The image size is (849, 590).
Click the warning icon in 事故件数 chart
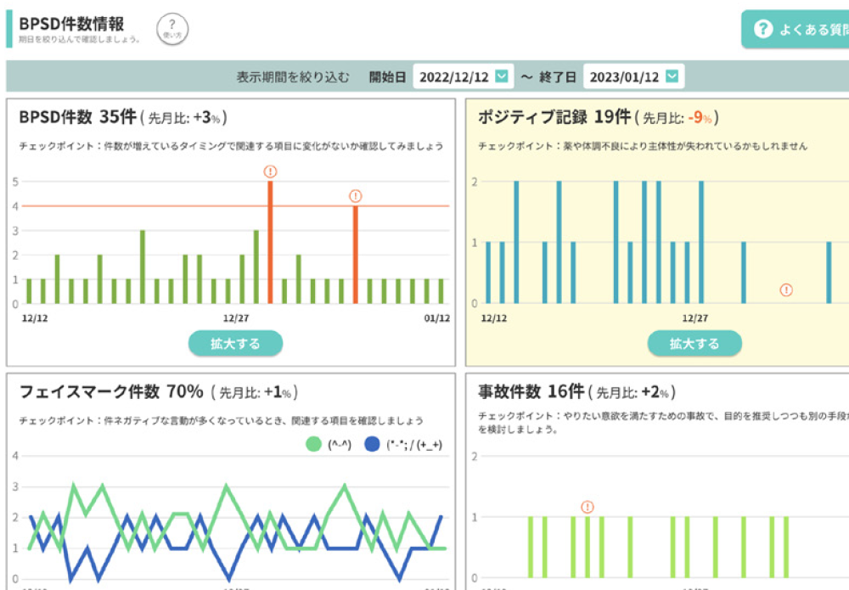pyautogui.click(x=587, y=507)
